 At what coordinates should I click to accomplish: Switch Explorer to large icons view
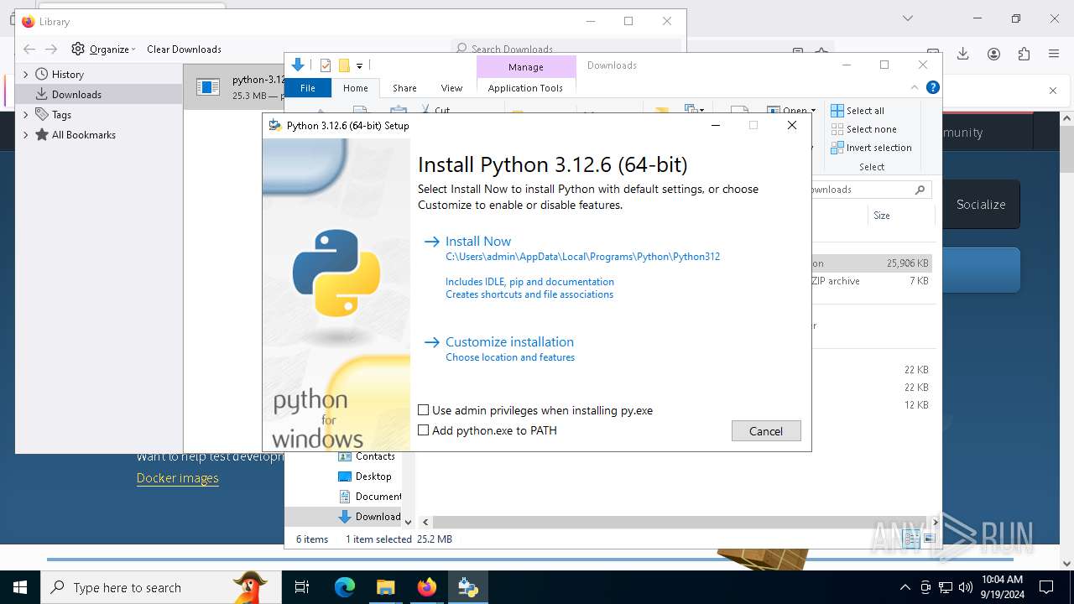click(x=928, y=539)
